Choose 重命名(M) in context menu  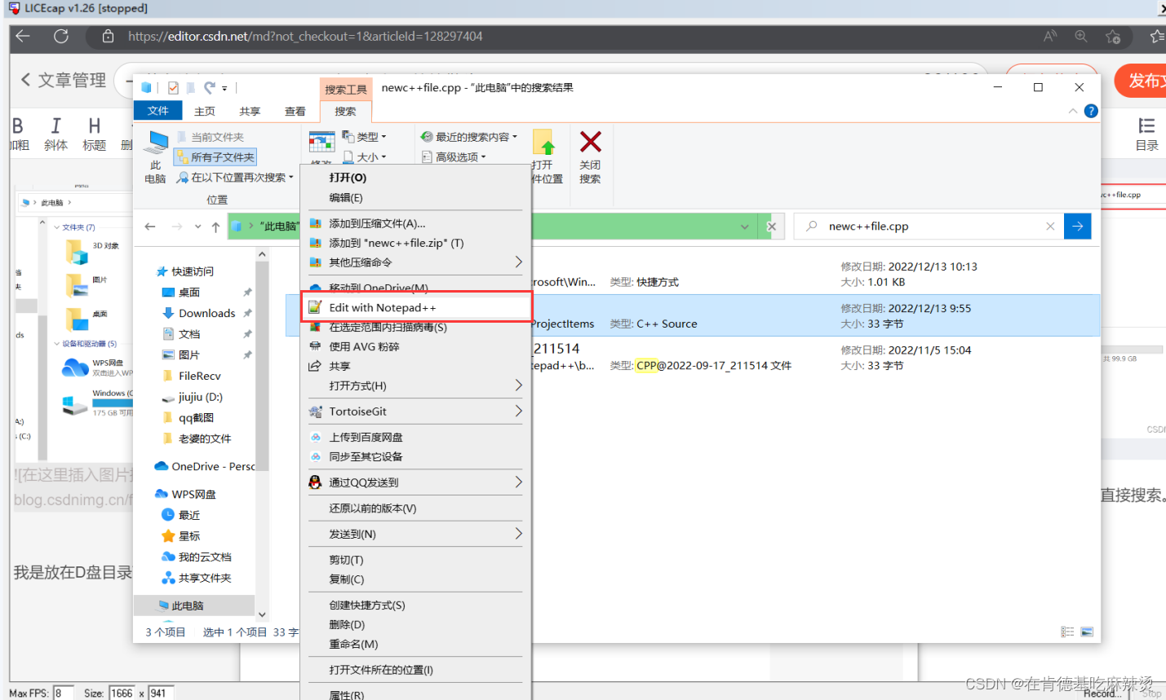(415, 644)
